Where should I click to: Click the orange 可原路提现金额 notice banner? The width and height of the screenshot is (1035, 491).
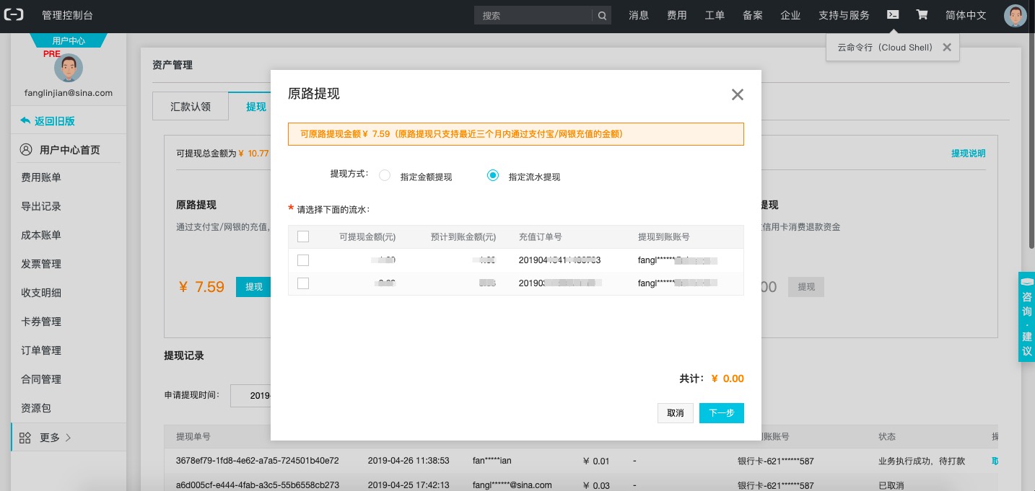click(515, 134)
